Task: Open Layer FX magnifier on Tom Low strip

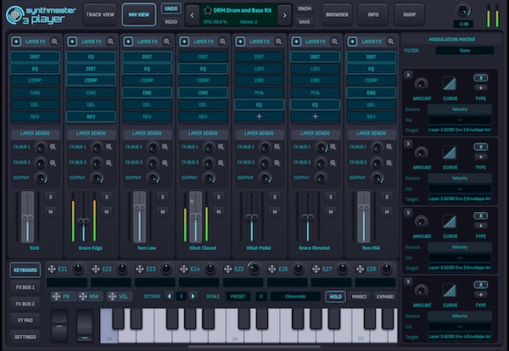Action: coord(167,42)
